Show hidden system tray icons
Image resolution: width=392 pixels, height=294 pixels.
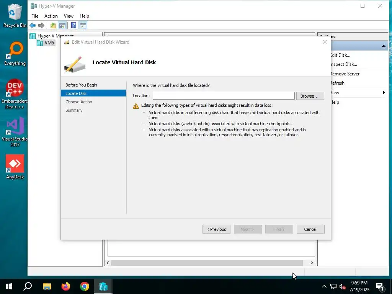(324, 286)
